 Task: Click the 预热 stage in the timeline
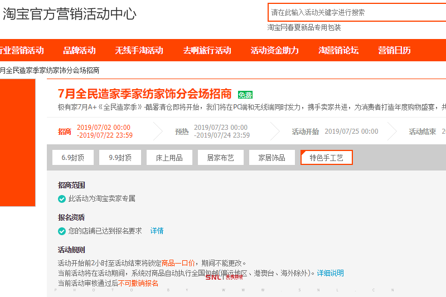click(x=182, y=132)
